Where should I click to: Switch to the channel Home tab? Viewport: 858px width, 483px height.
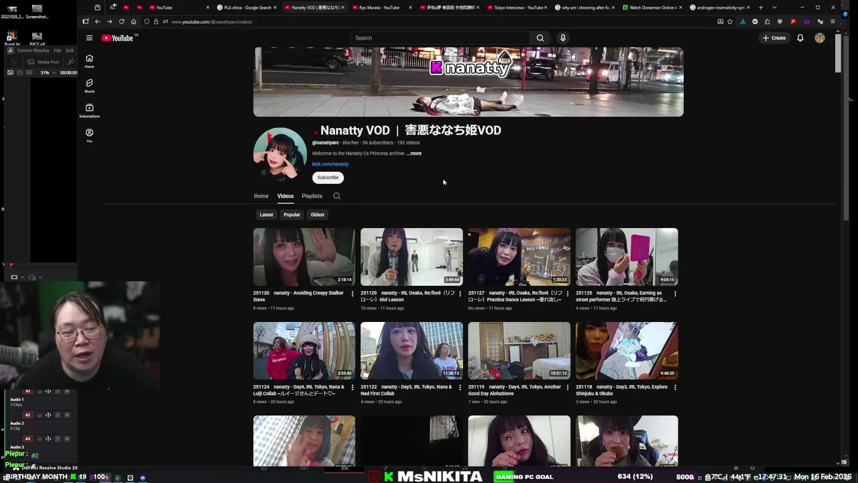pyautogui.click(x=261, y=196)
